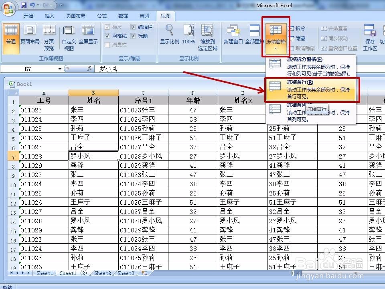Image resolution: width=385 pixels, height=289 pixels.
Task: Expand the Name Box dropdown arrow
Action: tap(59, 68)
